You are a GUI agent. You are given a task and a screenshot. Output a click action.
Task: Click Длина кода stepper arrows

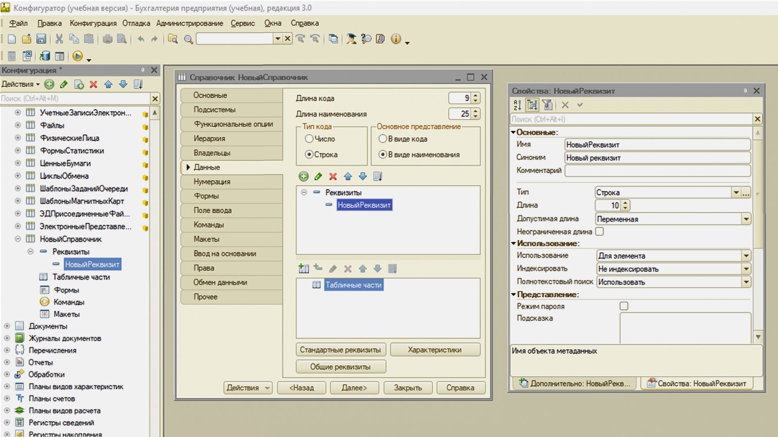coord(475,98)
